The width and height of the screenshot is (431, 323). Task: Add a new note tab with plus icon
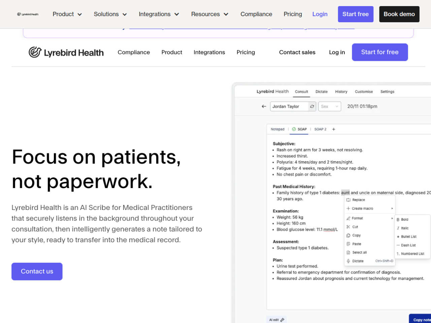[x=334, y=129]
